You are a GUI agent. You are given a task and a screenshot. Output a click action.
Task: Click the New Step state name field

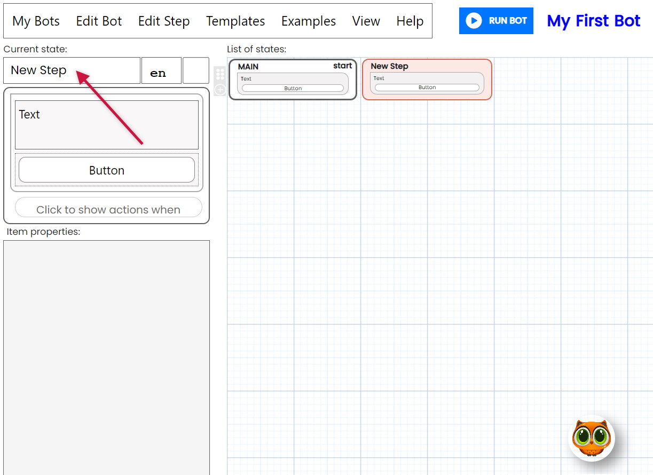(x=72, y=70)
